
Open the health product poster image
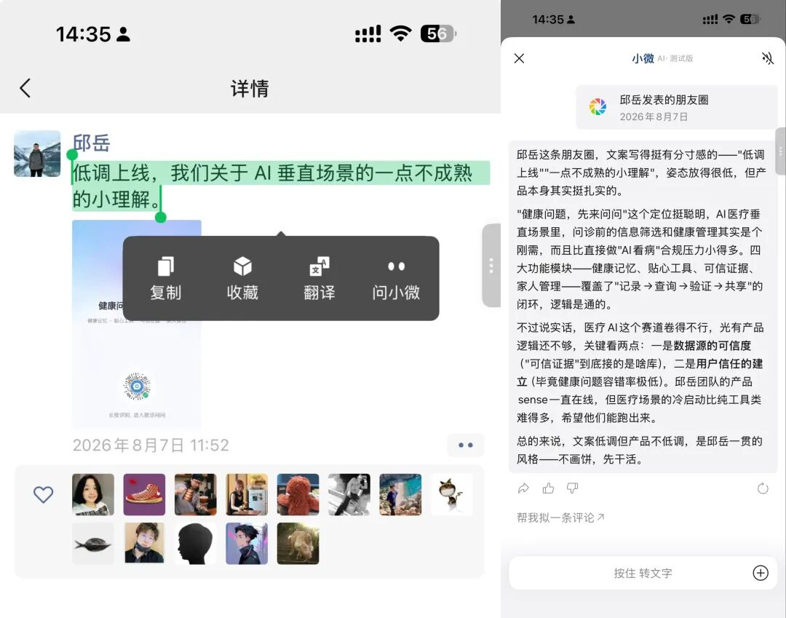point(137,325)
